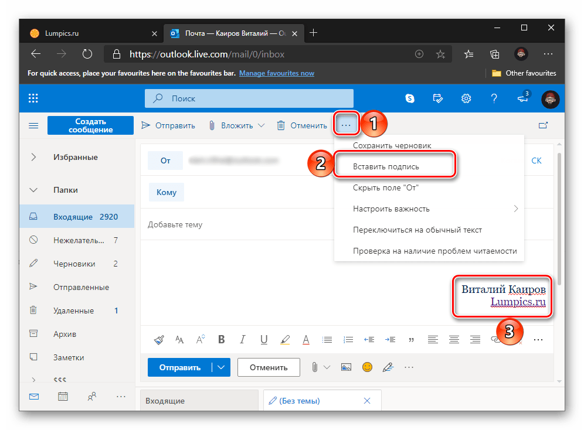Toggle bold formatting
The image size is (584, 430).
(x=222, y=339)
